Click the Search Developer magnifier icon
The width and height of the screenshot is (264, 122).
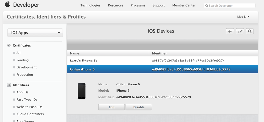pos(207,6)
